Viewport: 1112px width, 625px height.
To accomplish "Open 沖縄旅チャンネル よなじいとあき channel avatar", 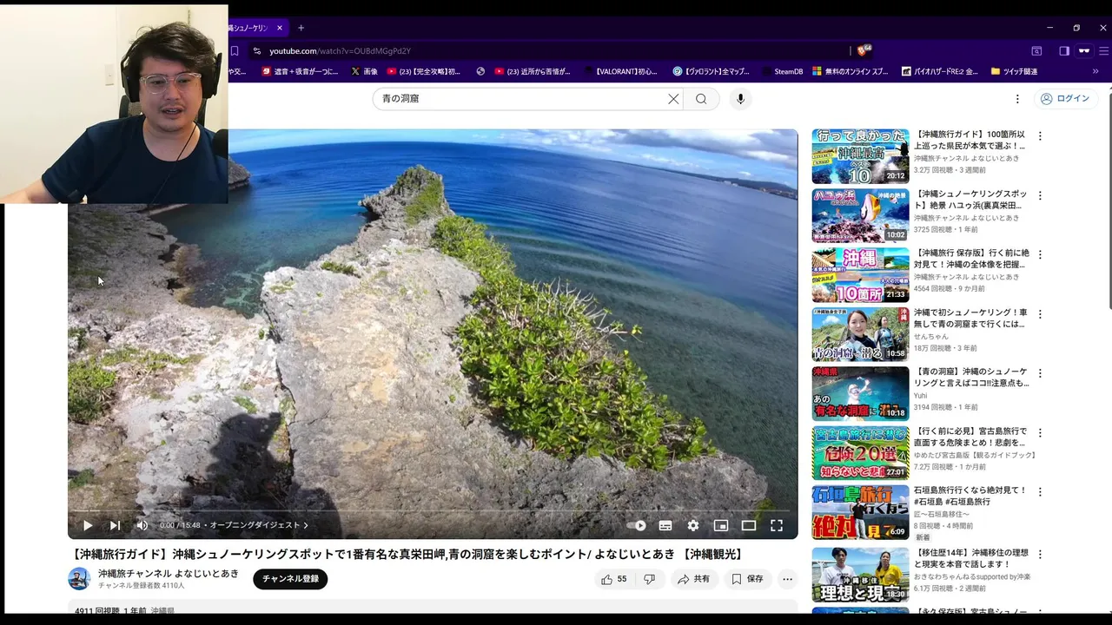I will [79, 579].
